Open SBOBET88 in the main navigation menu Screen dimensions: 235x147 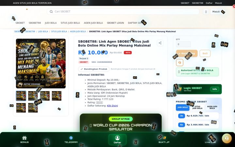coord(35,23)
